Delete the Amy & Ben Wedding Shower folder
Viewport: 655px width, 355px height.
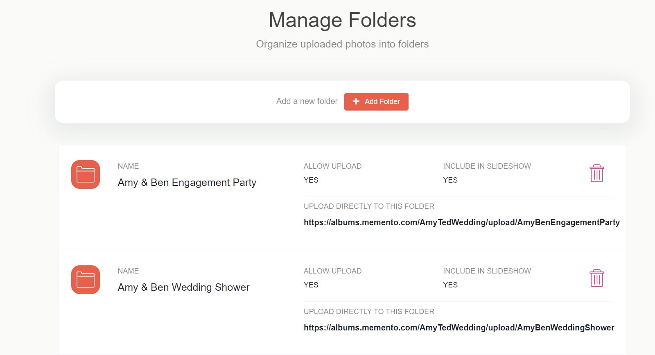pos(596,278)
